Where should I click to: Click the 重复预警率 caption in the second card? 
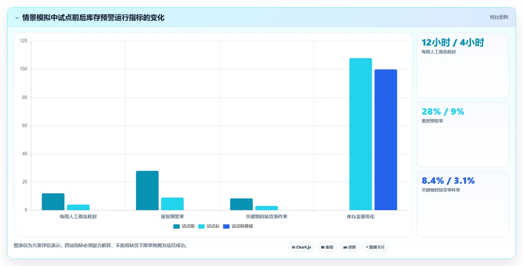point(432,121)
